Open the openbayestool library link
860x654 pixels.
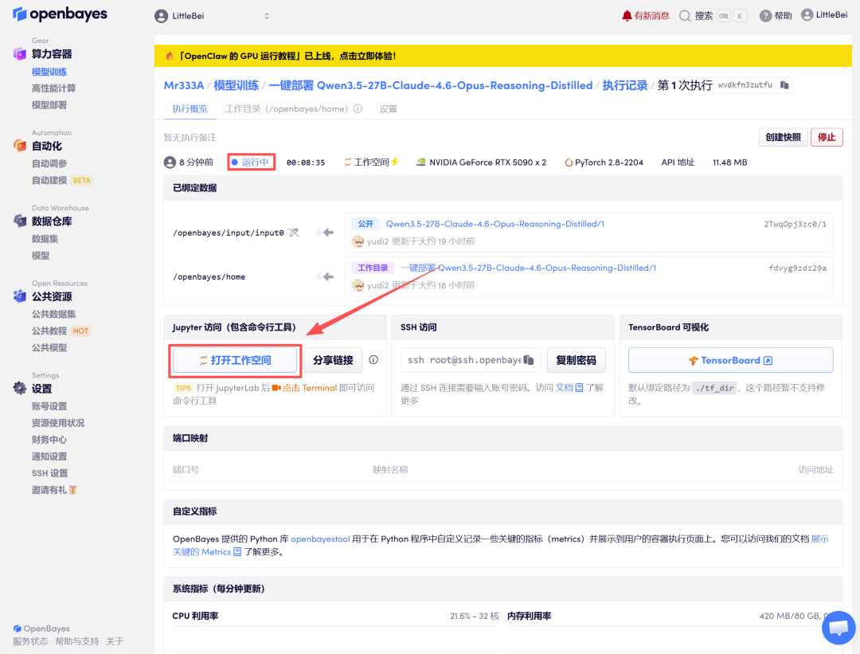(x=320, y=538)
